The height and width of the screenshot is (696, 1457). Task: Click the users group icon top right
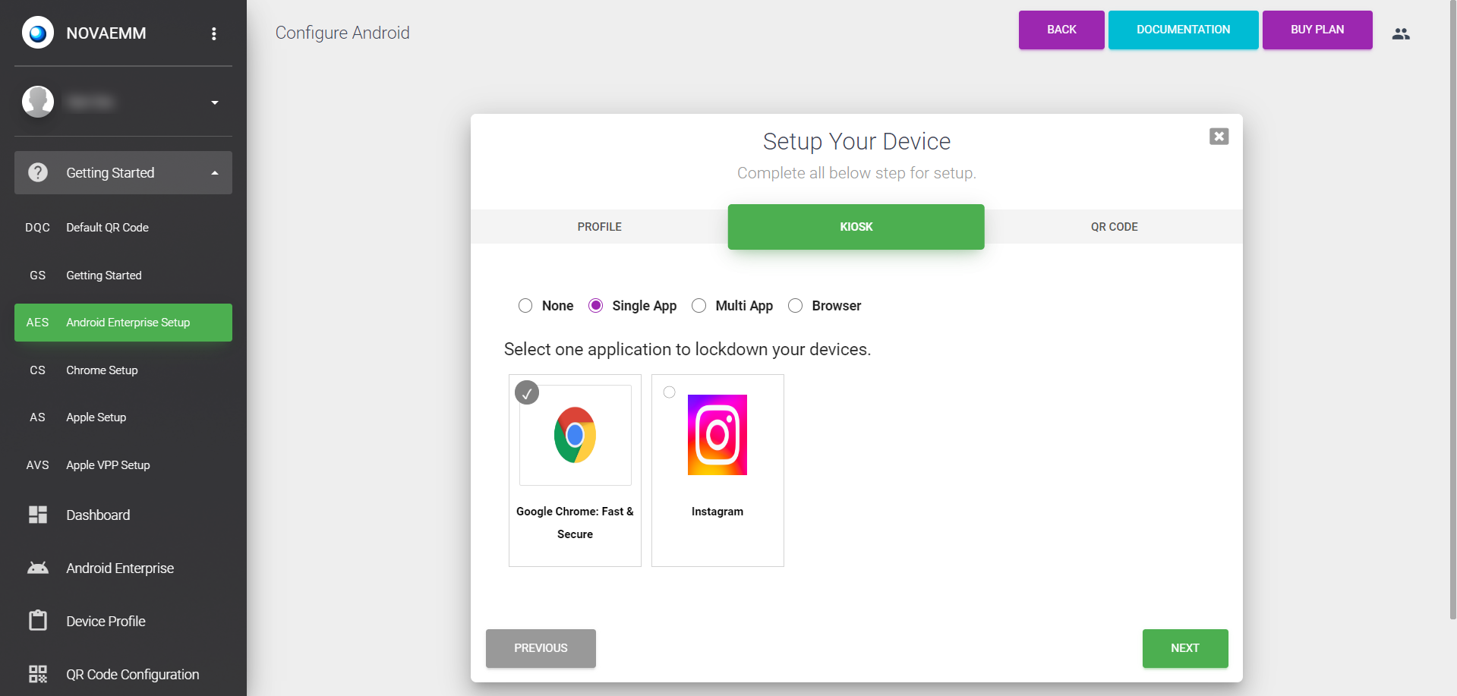pyautogui.click(x=1401, y=33)
